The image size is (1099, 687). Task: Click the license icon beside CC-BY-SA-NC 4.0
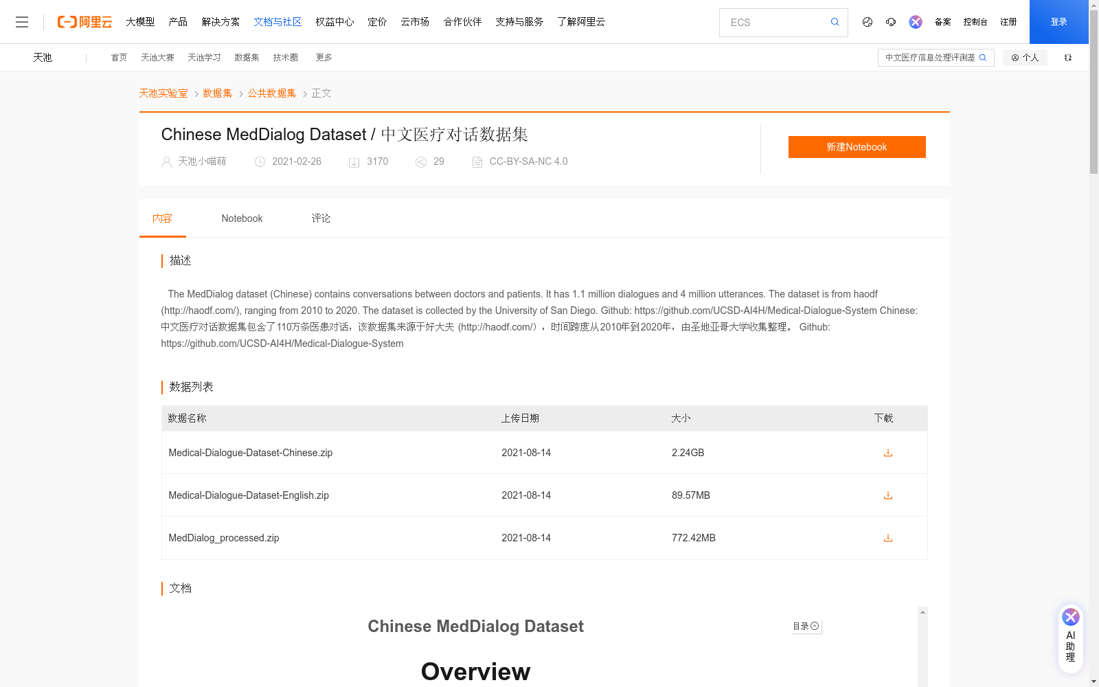tap(477, 162)
